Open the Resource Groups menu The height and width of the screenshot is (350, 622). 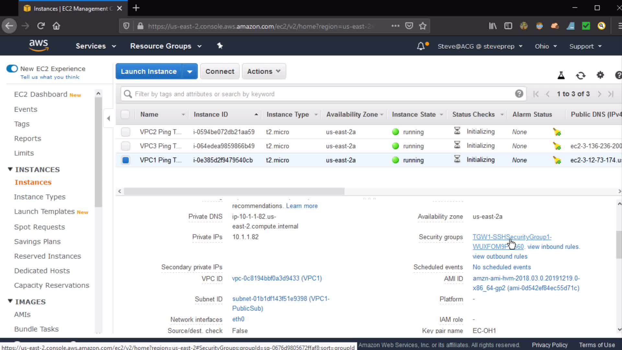pos(166,46)
